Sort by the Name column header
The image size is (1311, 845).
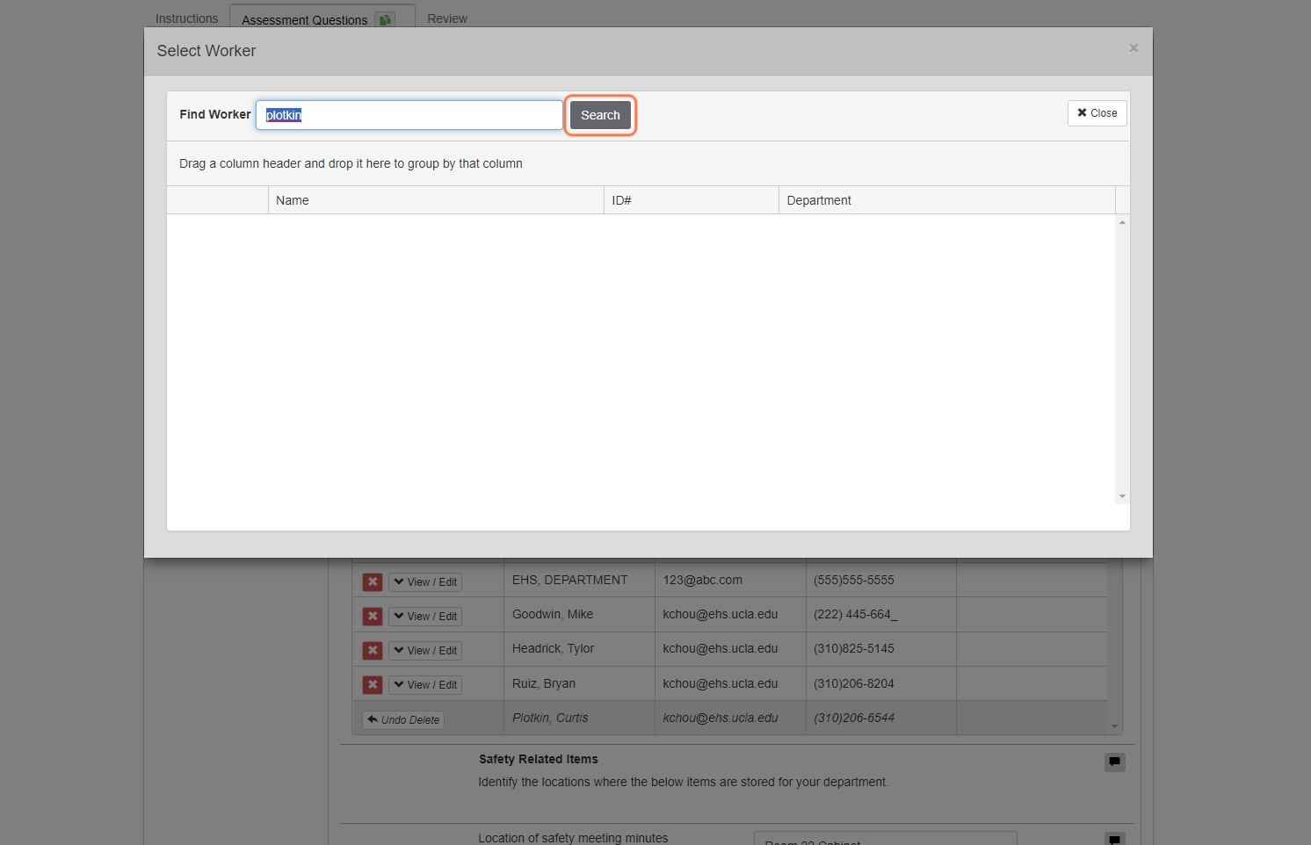click(436, 200)
